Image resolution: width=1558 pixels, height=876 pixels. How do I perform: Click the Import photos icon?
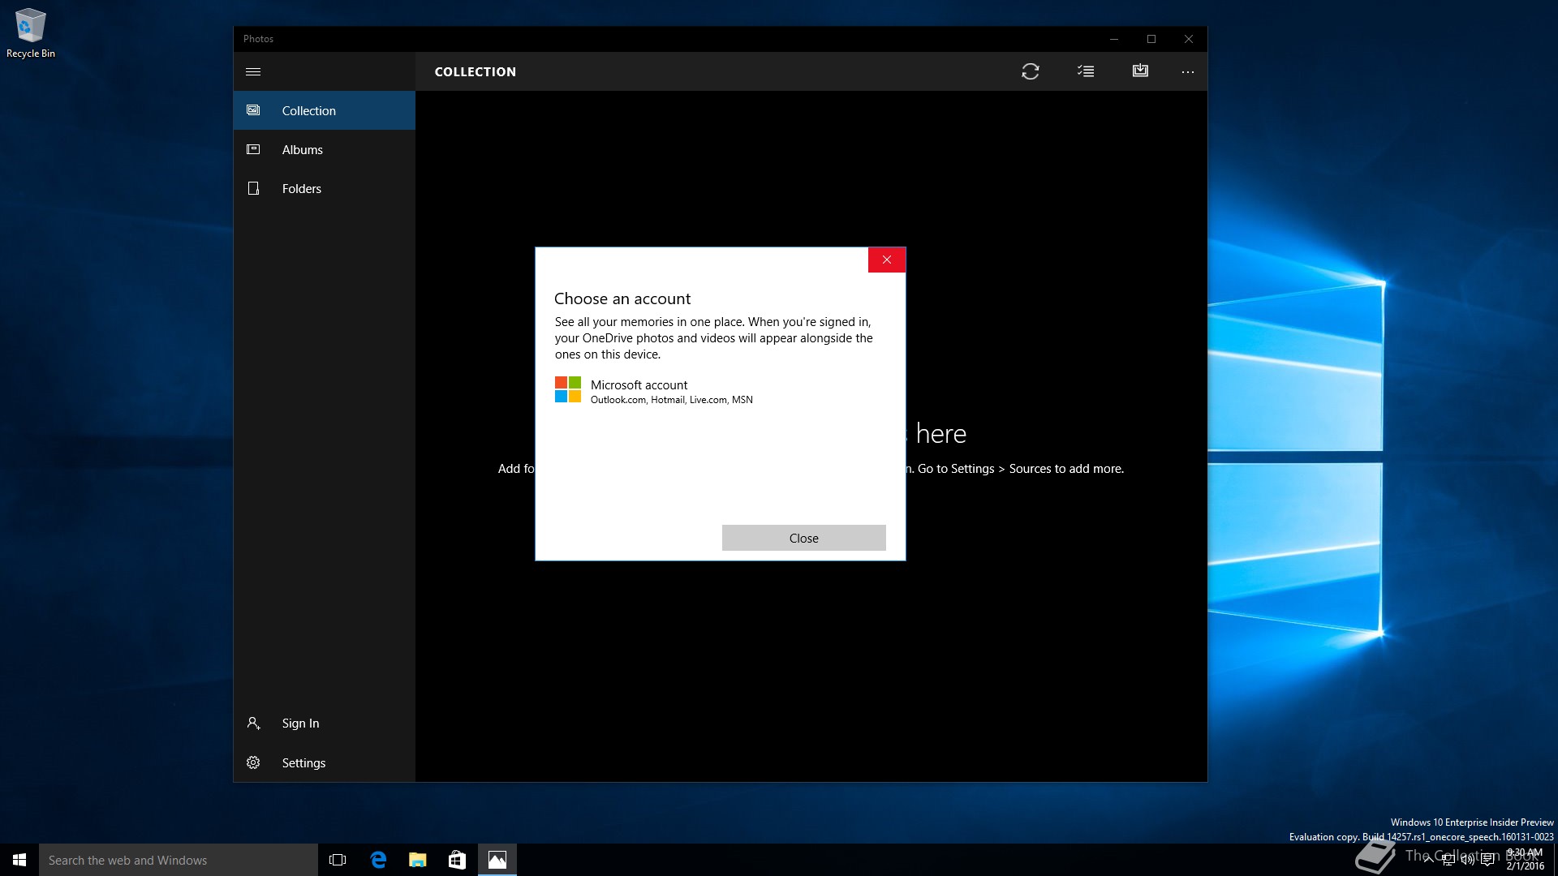click(x=1140, y=71)
